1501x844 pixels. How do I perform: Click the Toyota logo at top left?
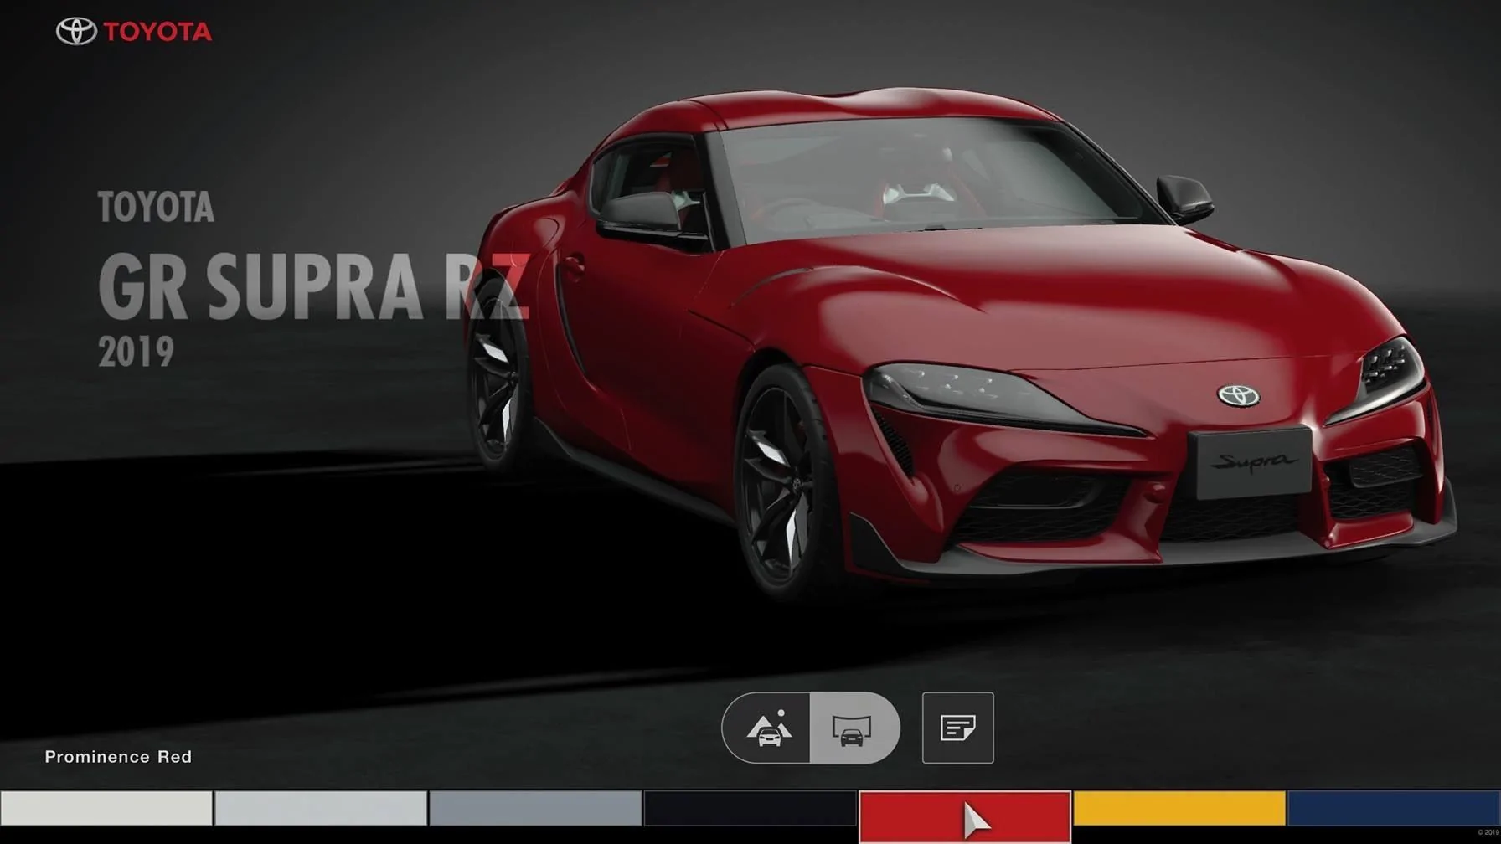pos(134,32)
